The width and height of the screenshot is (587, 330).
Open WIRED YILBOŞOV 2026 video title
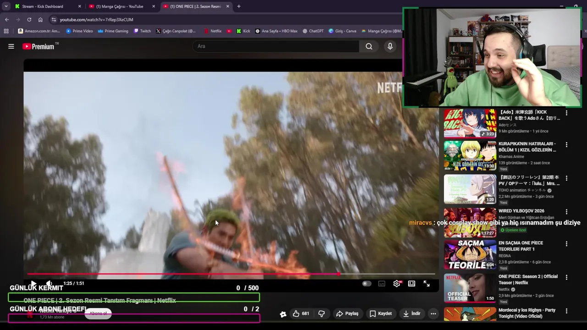click(521, 211)
